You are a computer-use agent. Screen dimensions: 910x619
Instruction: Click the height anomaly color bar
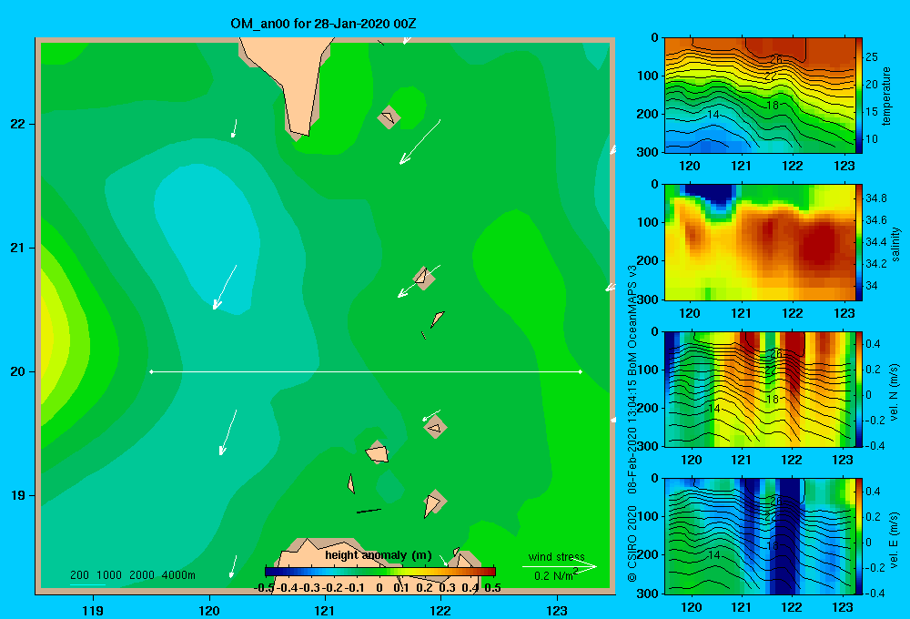pyautogui.click(x=380, y=572)
